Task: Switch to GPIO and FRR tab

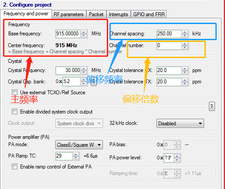Action: pyautogui.click(x=149, y=14)
